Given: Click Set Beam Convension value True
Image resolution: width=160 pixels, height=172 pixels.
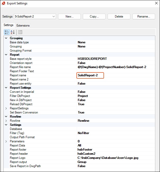Looking at the screenshot, I should (x=81, y=112).
